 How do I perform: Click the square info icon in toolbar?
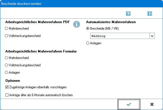pos(150,14)
